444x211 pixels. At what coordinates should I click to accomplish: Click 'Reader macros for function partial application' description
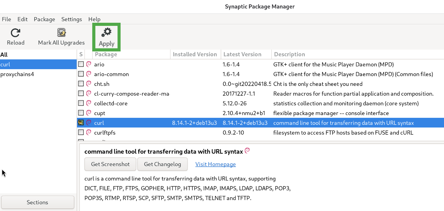point(353,94)
